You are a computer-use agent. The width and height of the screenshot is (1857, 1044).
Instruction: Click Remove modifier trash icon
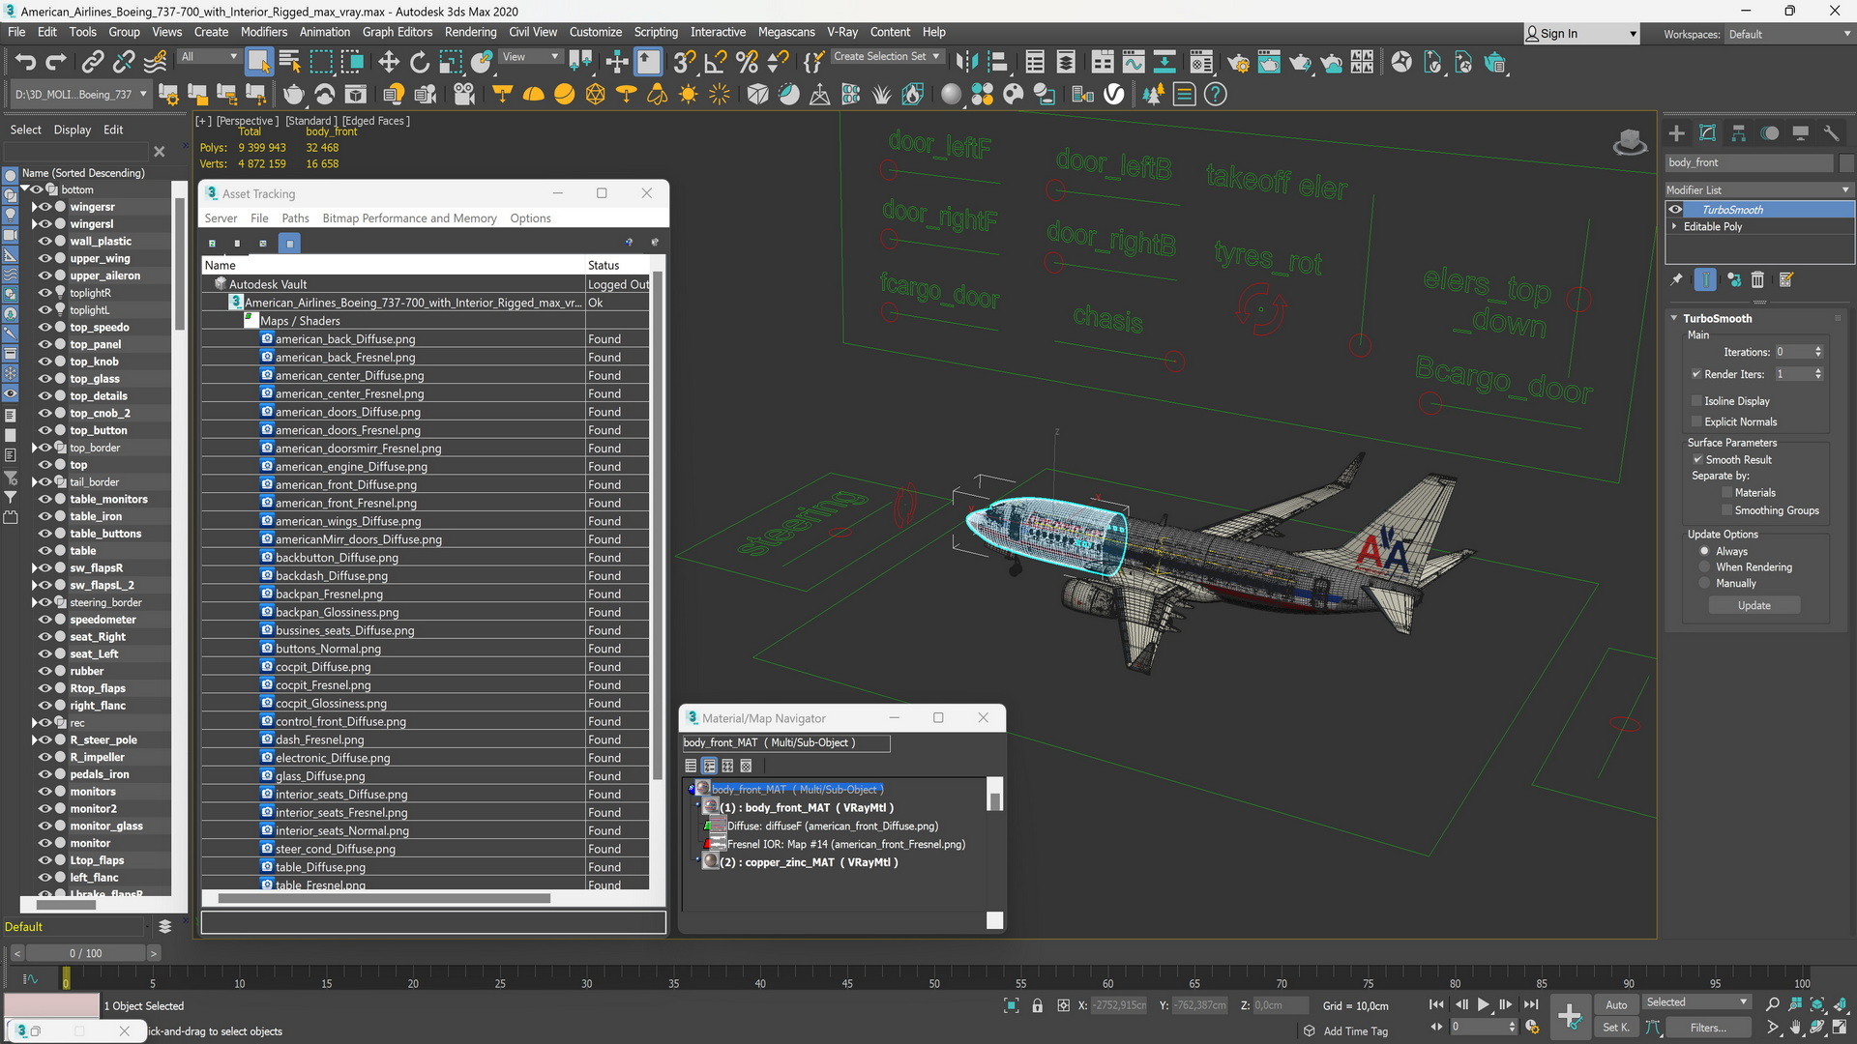pos(1757,279)
